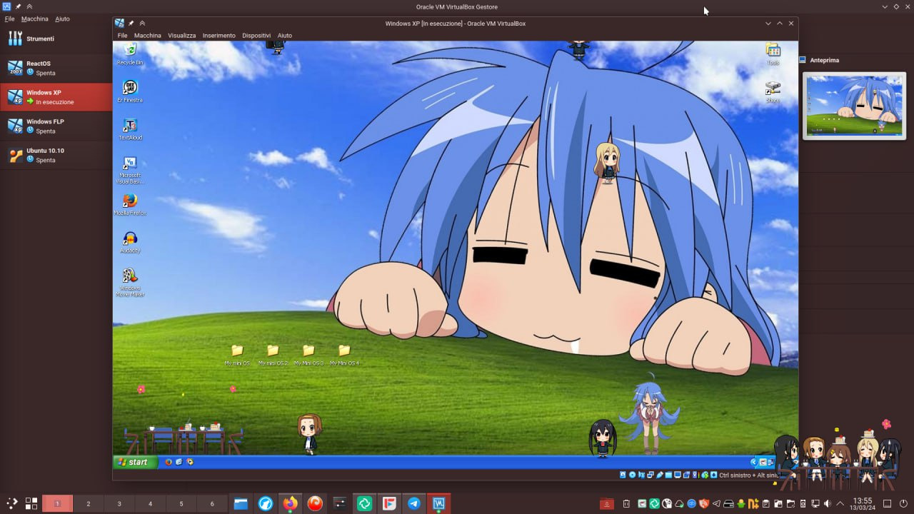Open the TextAloud desktop shortcut
This screenshot has width=914, height=514.
pyautogui.click(x=130, y=126)
